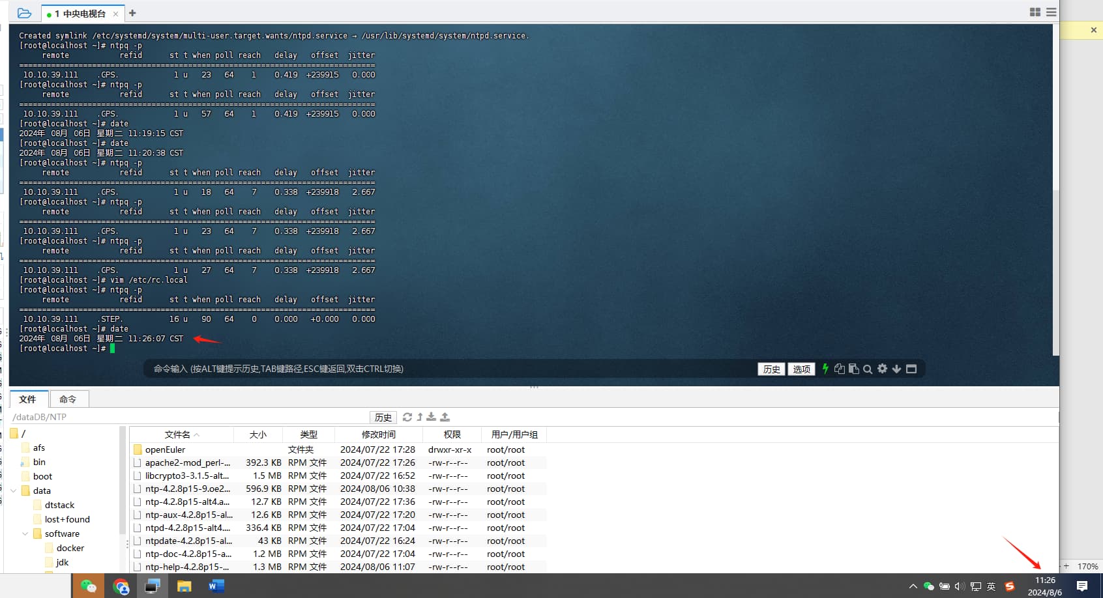Screen dimensions: 1103x598
Task: Collapse the data folder in tree
Action: 14,491
